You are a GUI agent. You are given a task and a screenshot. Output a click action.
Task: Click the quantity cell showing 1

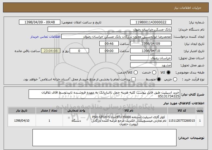tap(49, 121)
